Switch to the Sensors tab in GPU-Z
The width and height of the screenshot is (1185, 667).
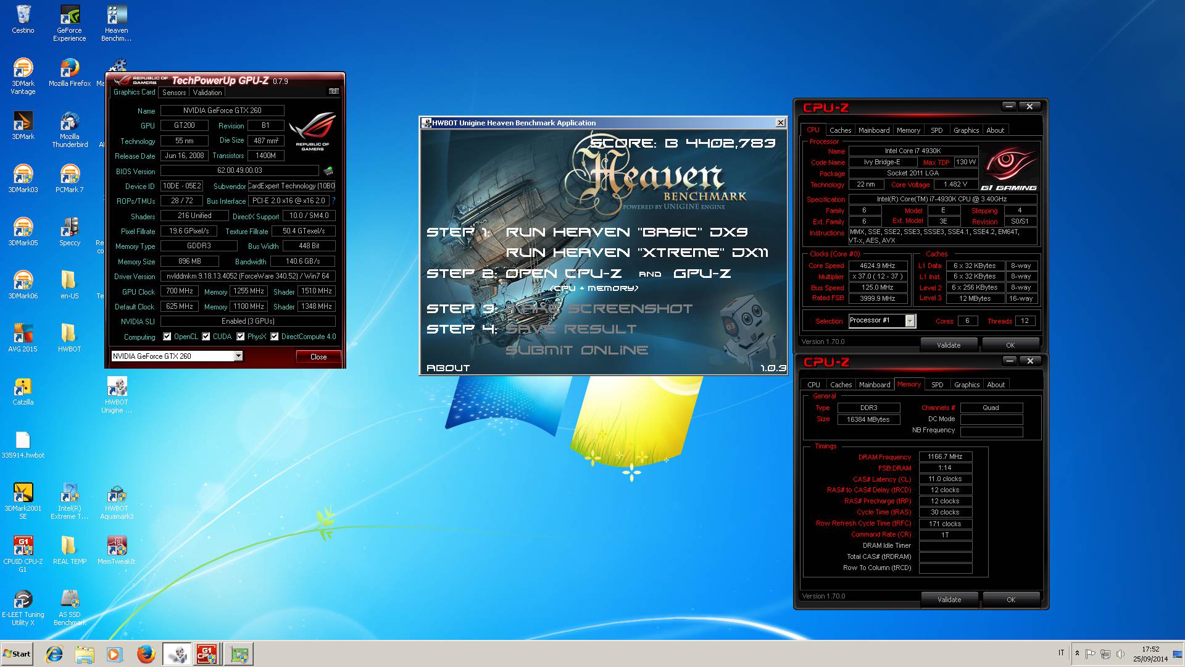[174, 93]
